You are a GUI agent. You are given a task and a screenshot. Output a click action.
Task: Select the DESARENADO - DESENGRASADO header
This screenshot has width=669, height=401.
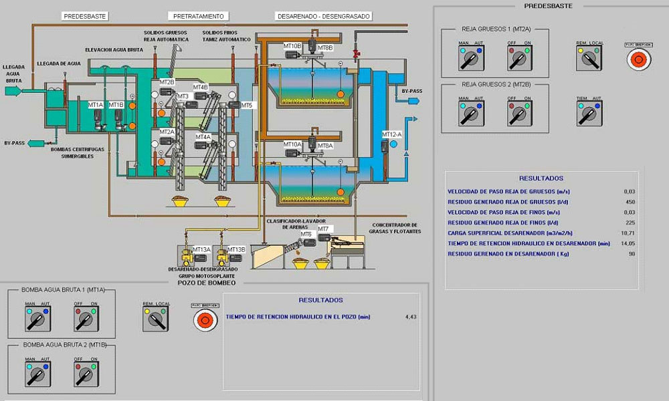click(x=324, y=15)
